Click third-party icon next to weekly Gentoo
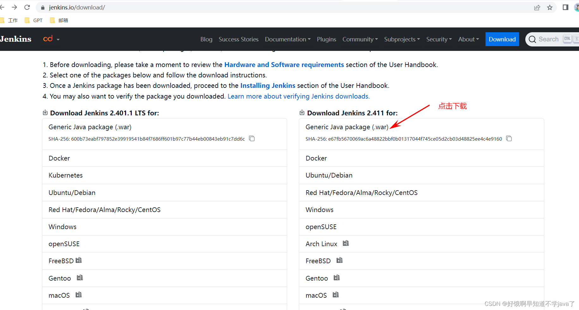This screenshot has width=579, height=310. [337, 278]
